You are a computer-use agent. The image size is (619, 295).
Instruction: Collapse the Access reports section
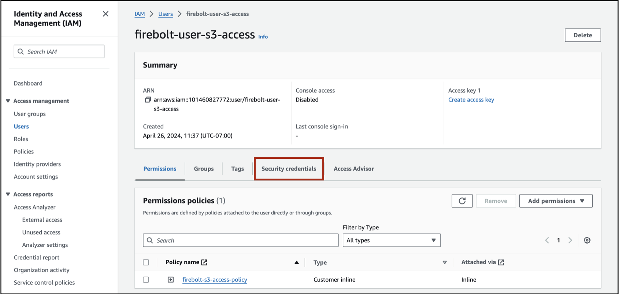click(8, 194)
